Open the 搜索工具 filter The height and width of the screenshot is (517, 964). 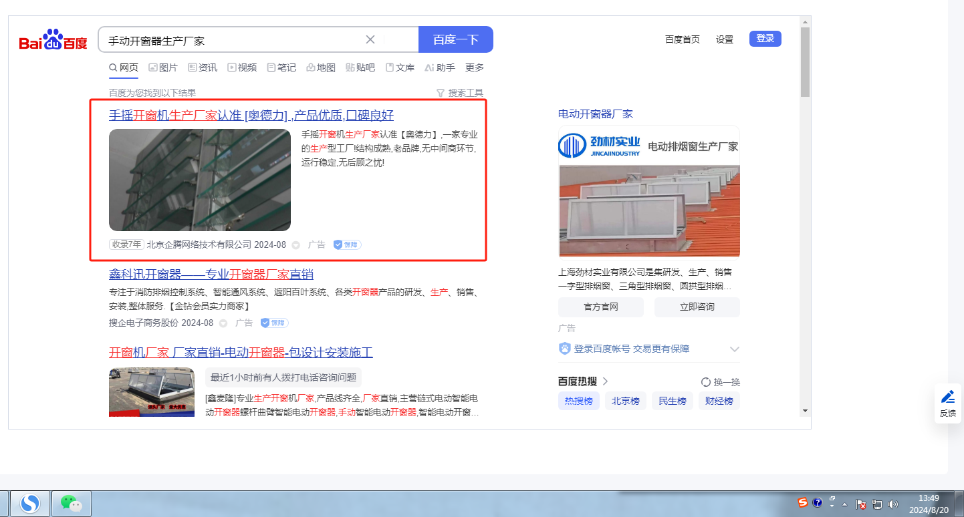tap(460, 93)
